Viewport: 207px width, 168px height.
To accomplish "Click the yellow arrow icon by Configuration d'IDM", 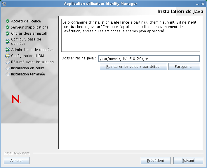I will coord(8,56).
